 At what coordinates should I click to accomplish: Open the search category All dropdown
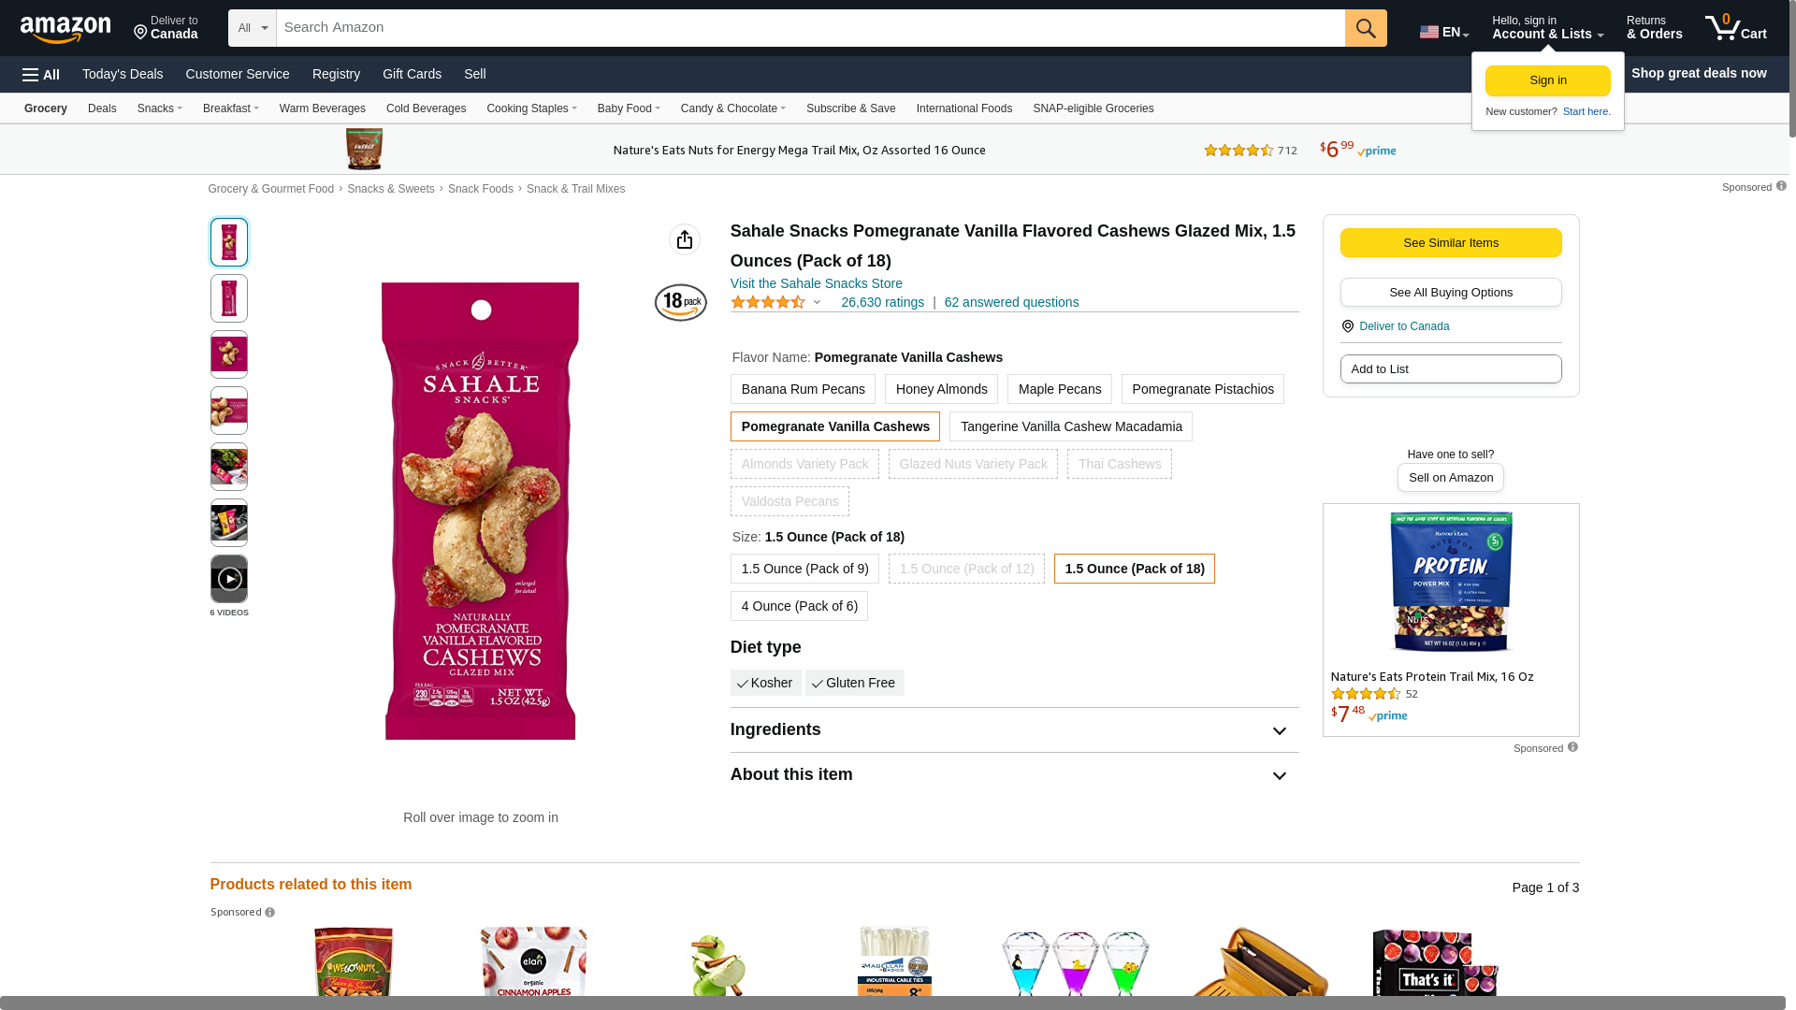tap(253, 28)
